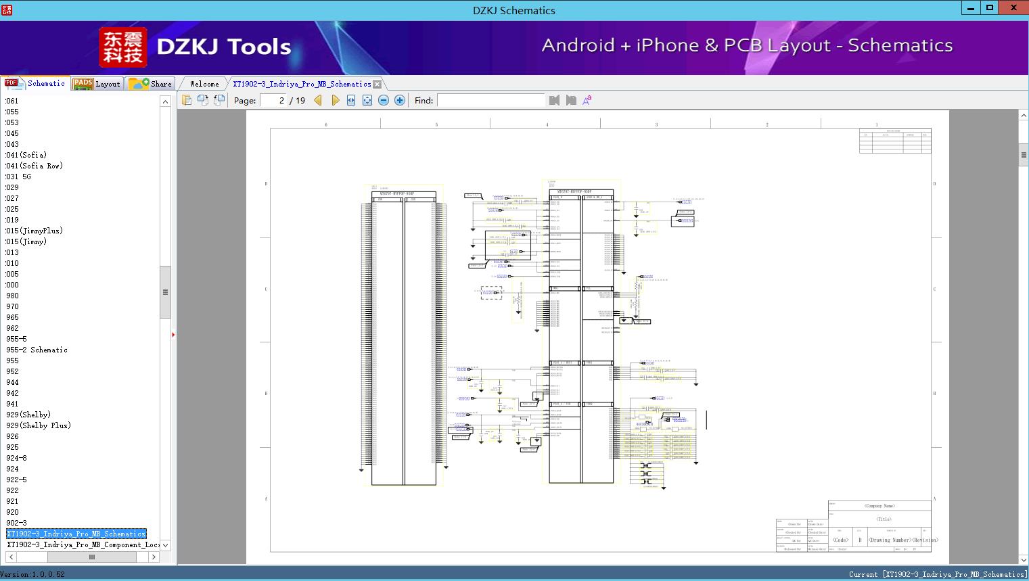Click the Find text input field
The width and height of the screenshot is (1029, 581).
pyautogui.click(x=490, y=100)
